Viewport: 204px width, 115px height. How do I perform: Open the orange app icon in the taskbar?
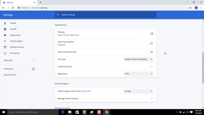[99, 112]
